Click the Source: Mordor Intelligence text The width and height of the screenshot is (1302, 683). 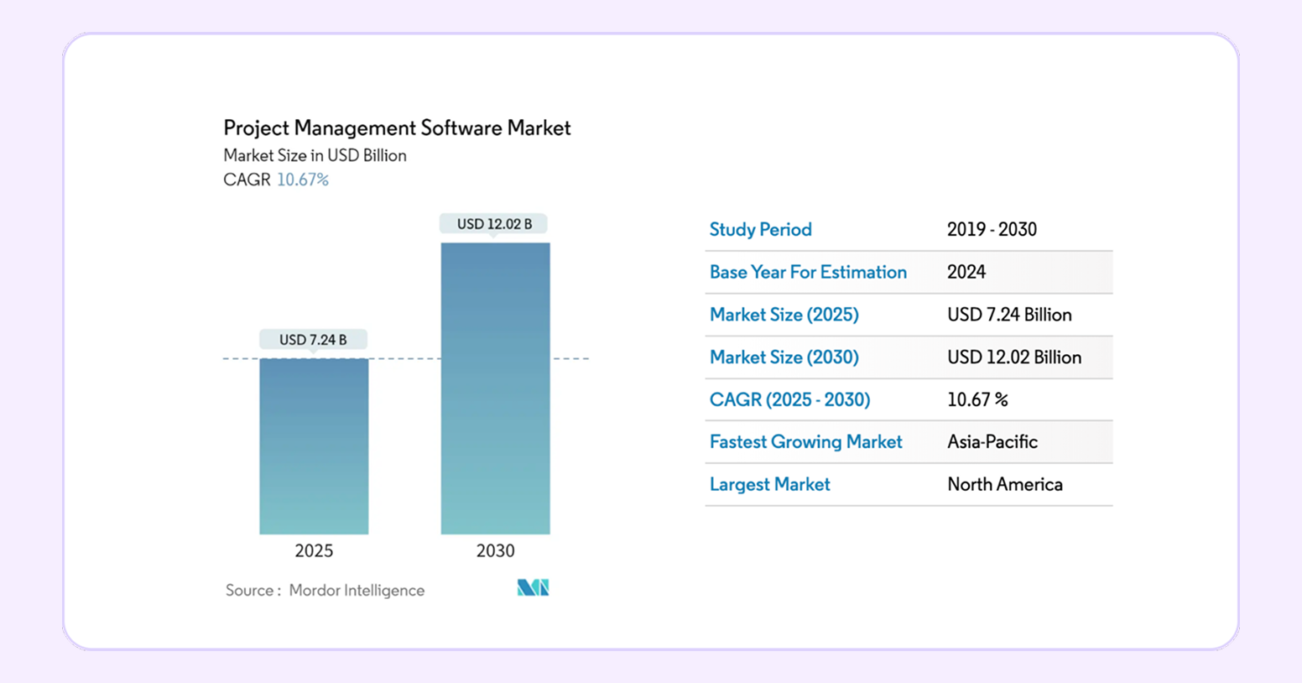tap(325, 590)
